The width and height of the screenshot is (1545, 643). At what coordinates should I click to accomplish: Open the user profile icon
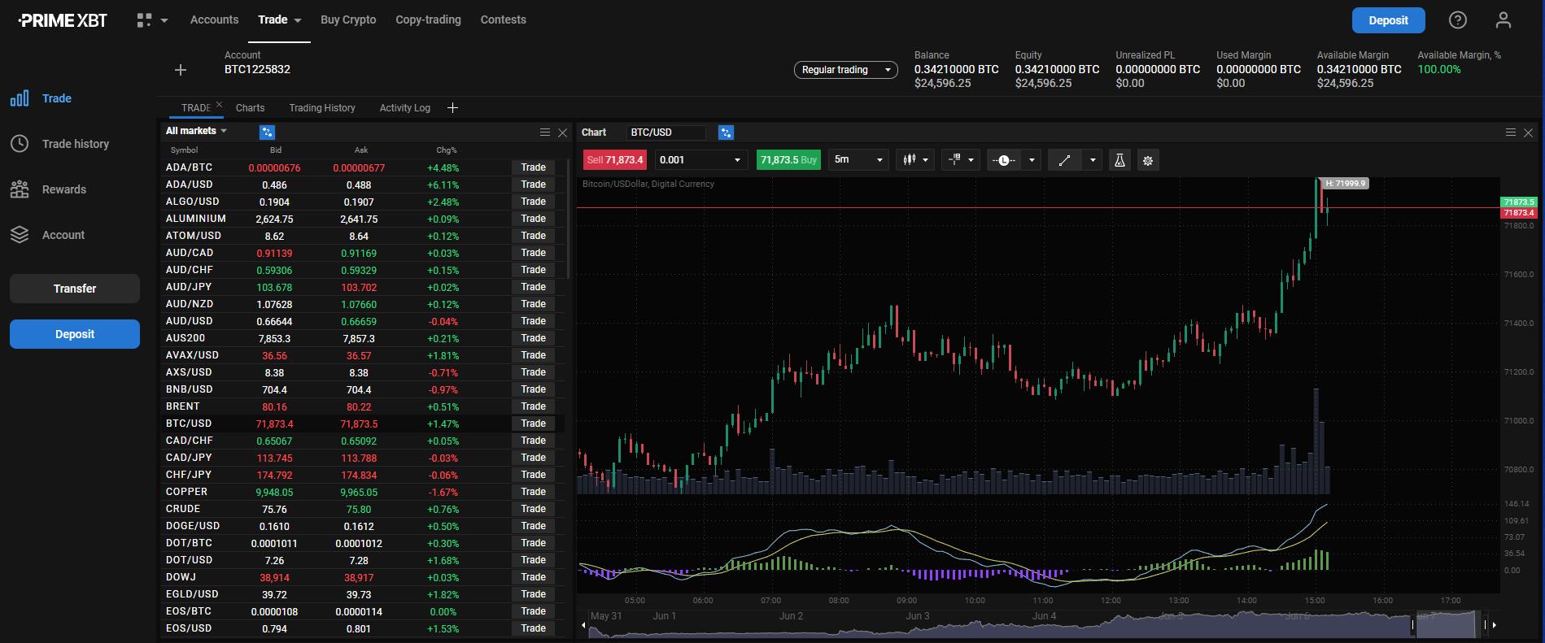[x=1503, y=20]
